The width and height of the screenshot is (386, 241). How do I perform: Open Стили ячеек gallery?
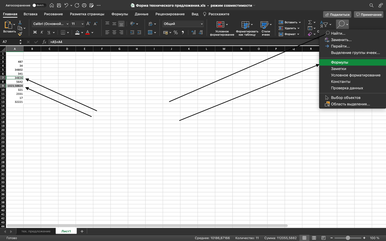266,28
